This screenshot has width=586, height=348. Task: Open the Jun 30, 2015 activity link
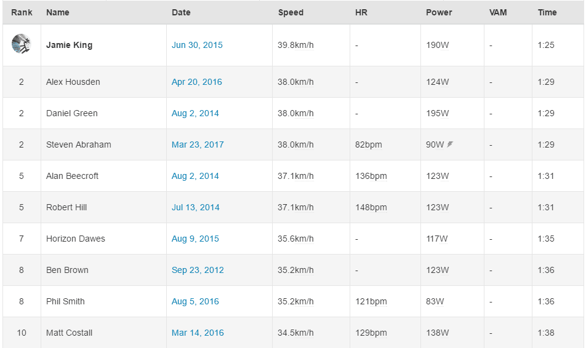197,45
